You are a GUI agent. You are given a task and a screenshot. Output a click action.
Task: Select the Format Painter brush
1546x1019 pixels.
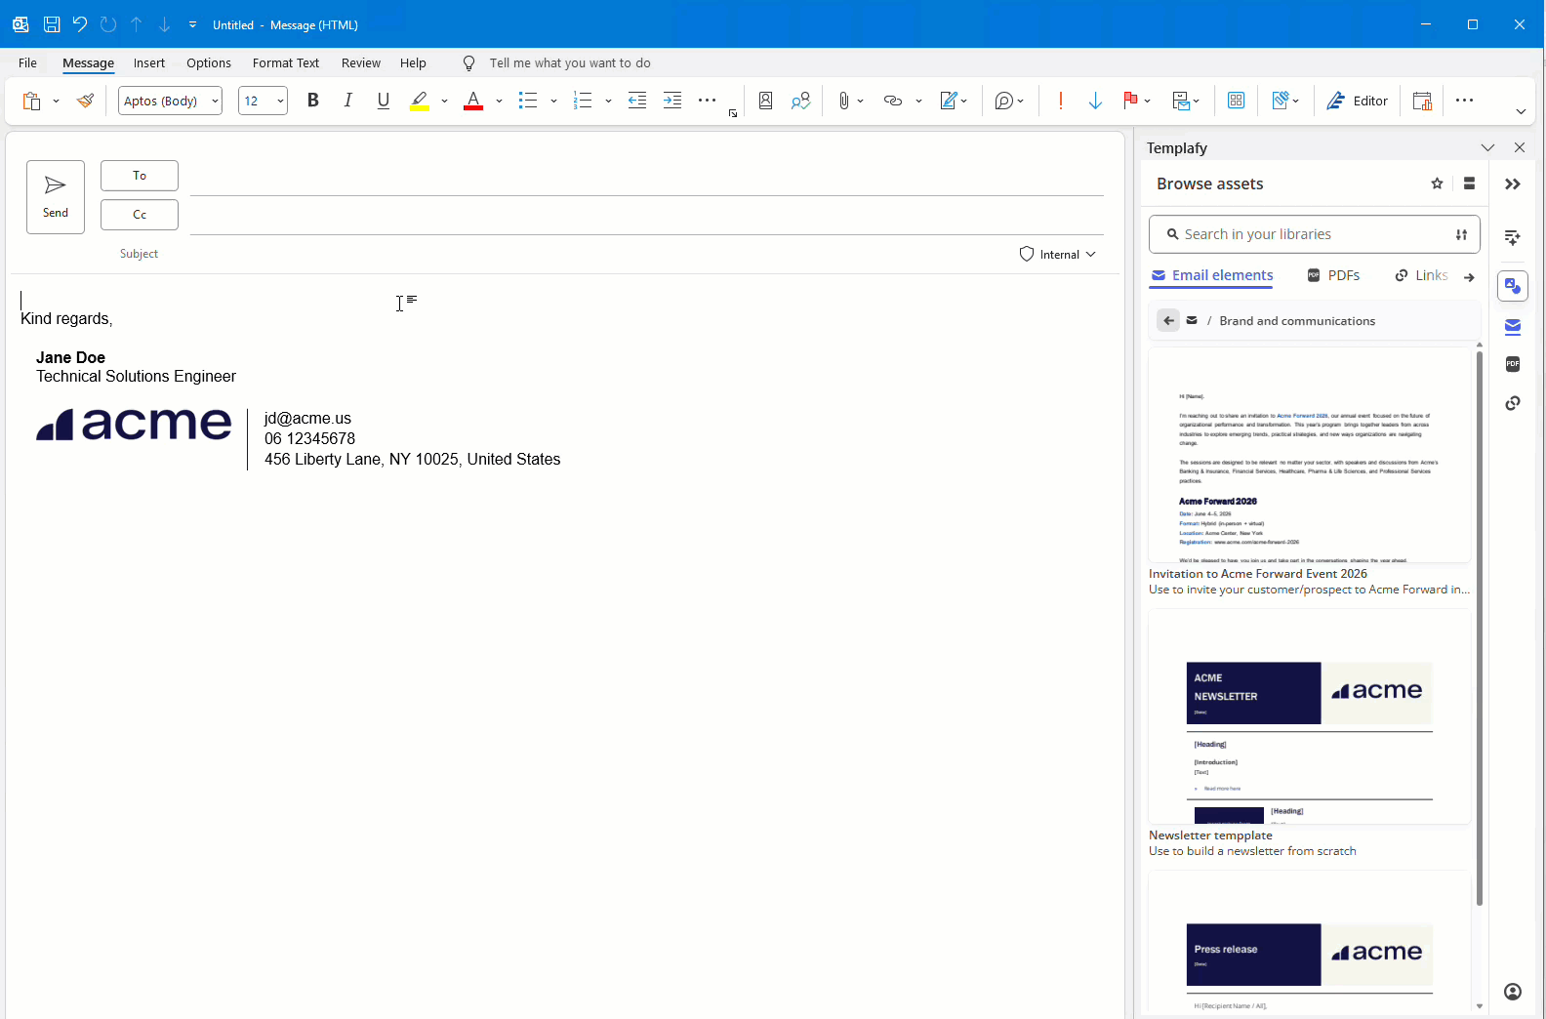(86, 101)
